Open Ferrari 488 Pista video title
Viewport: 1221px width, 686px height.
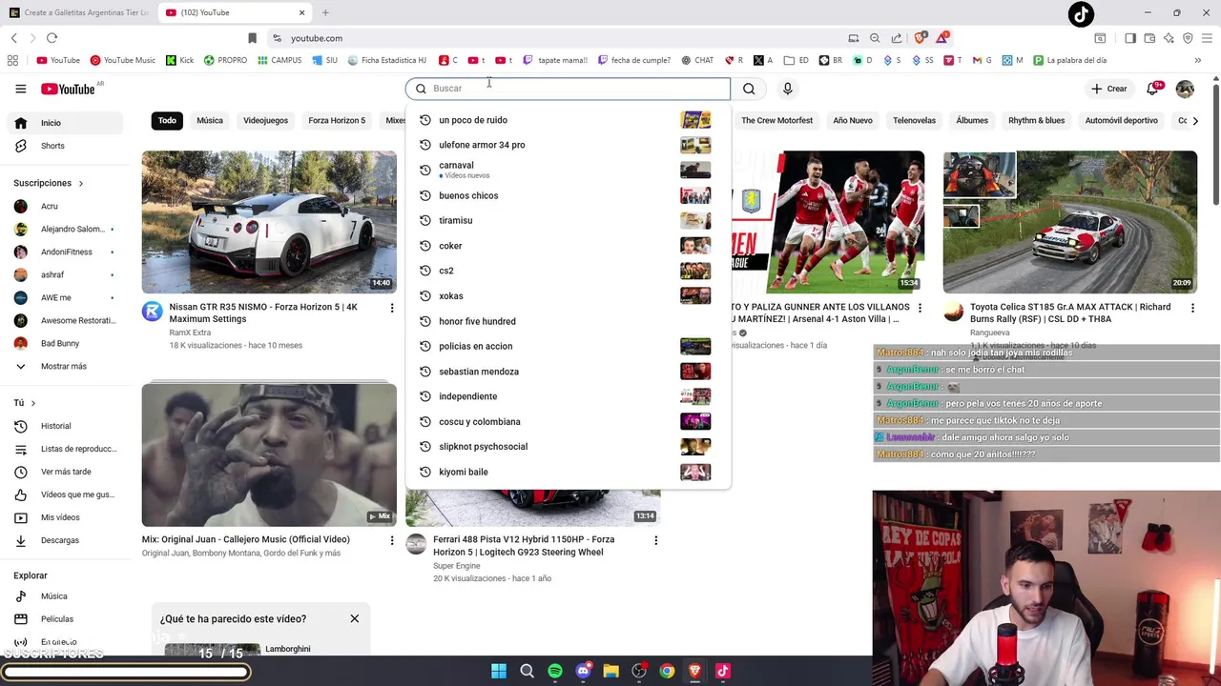click(524, 545)
